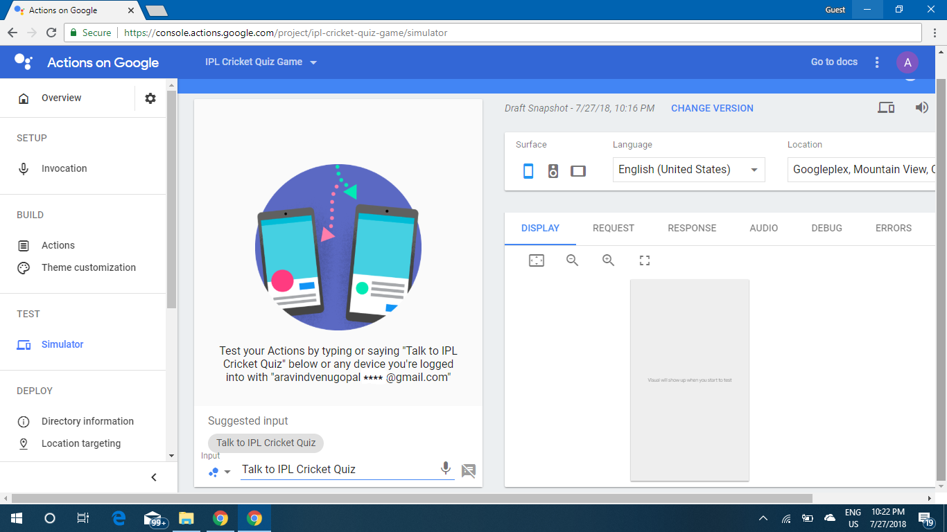947x532 pixels.
Task: Open the Assistant input type dropdown
Action: click(220, 472)
